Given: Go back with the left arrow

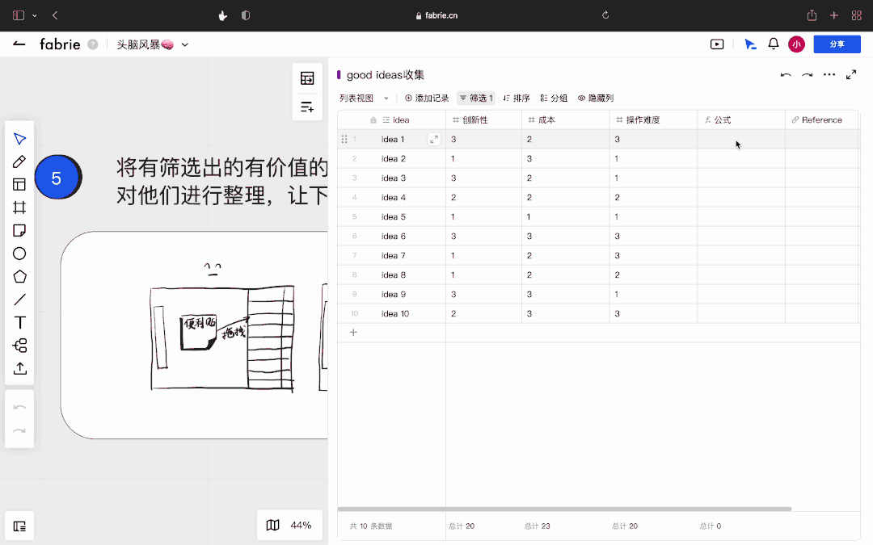Looking at the screenshot, I should point(19,44).
